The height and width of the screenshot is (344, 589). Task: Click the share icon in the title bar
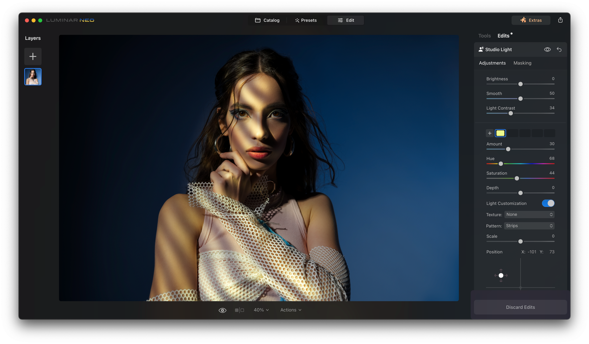click(560, 20)
